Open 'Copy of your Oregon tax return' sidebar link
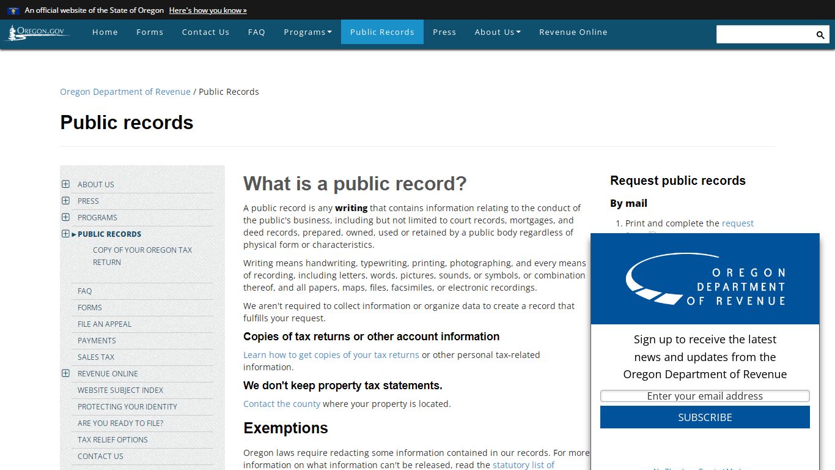Screen dimensions: 835x470 pyautogui.click(x=142, y=256)
